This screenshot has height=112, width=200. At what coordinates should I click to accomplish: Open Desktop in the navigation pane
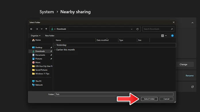pos(39,47)
